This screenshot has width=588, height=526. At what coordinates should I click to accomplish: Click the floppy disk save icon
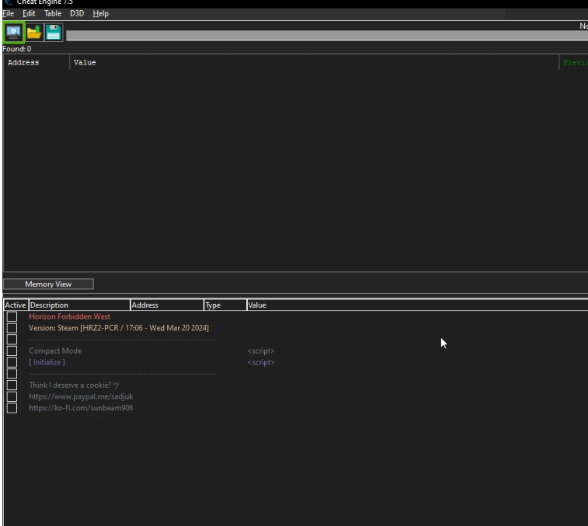pyautogui.click(x=53, y=32)
